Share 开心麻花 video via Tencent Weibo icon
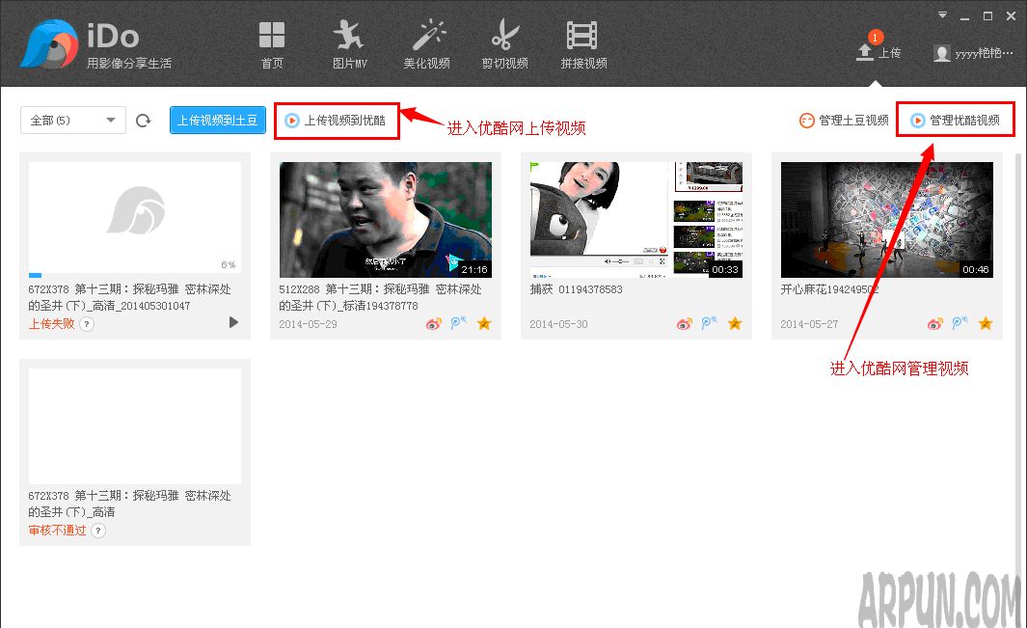The image size is (1027, 628). (x=958, y=323)
